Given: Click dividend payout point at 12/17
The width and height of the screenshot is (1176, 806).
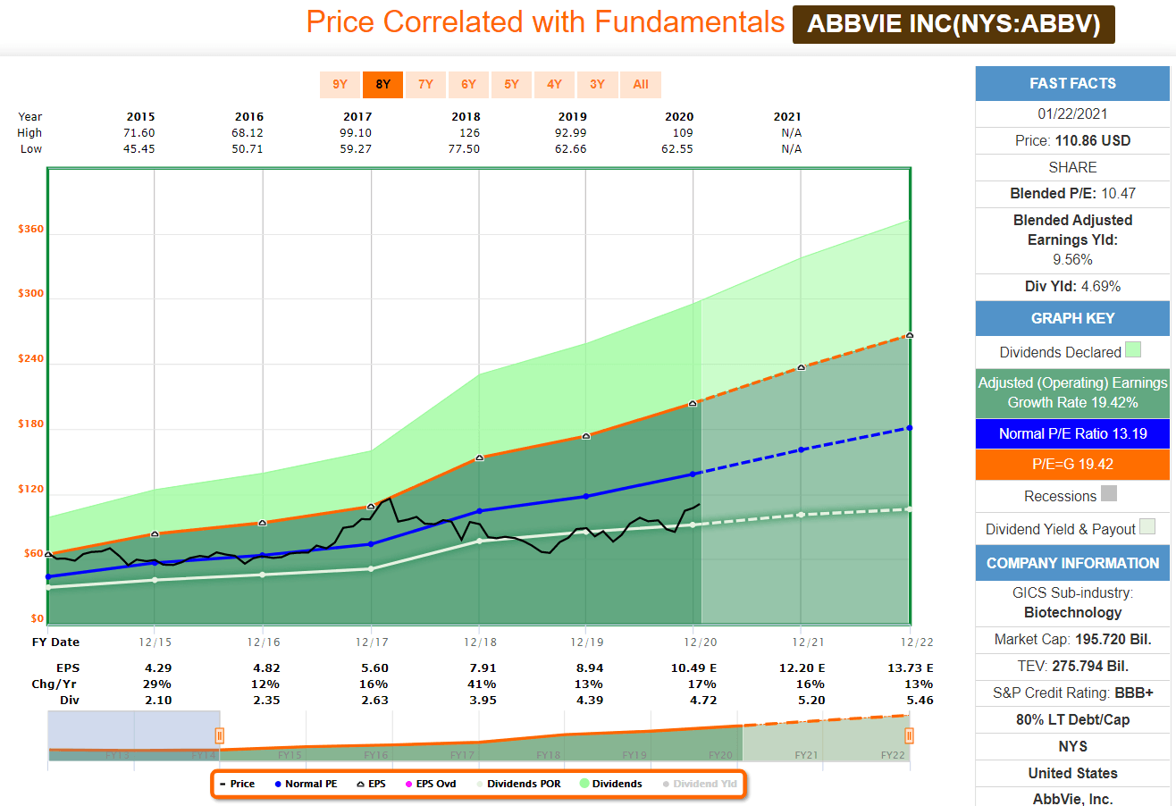Looking at the screenshot, I should click(371, 568).
